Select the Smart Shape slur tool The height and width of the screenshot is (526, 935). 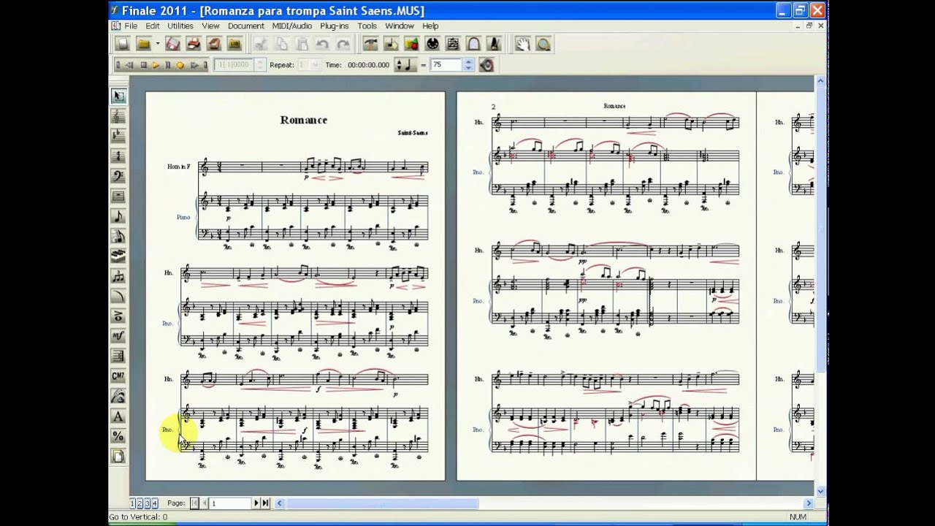point(118,296)
